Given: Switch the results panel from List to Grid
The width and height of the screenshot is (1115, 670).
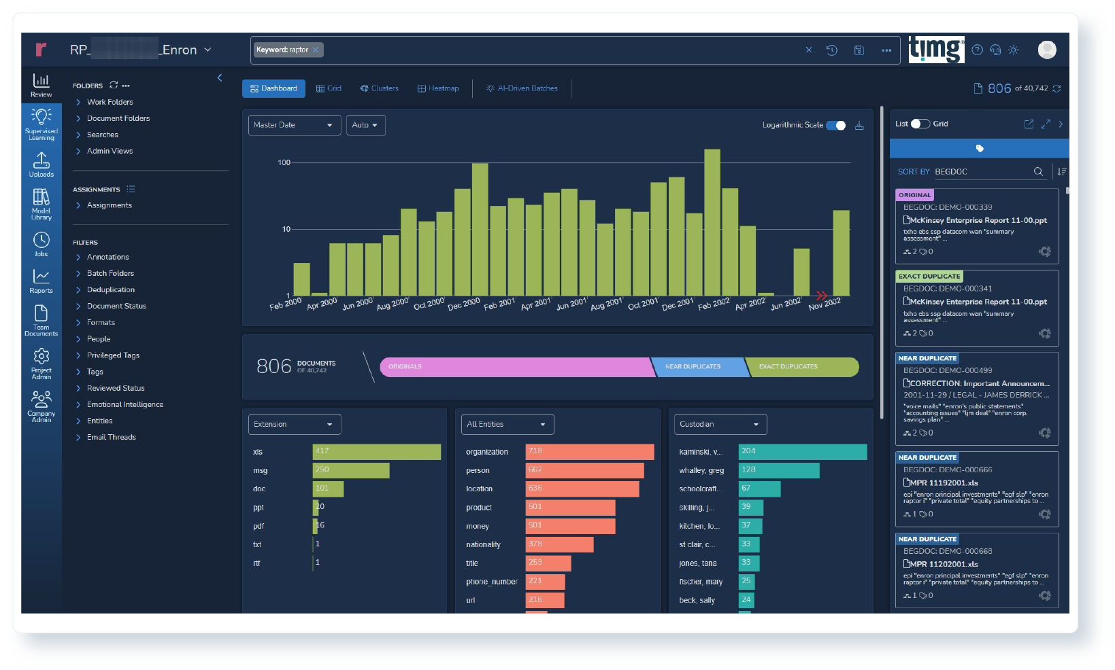Looking at the screenshot, I should (x=922, y=124).
